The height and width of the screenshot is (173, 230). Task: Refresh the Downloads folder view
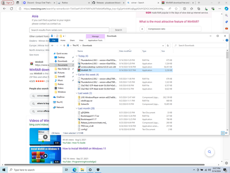click(168, 46)
